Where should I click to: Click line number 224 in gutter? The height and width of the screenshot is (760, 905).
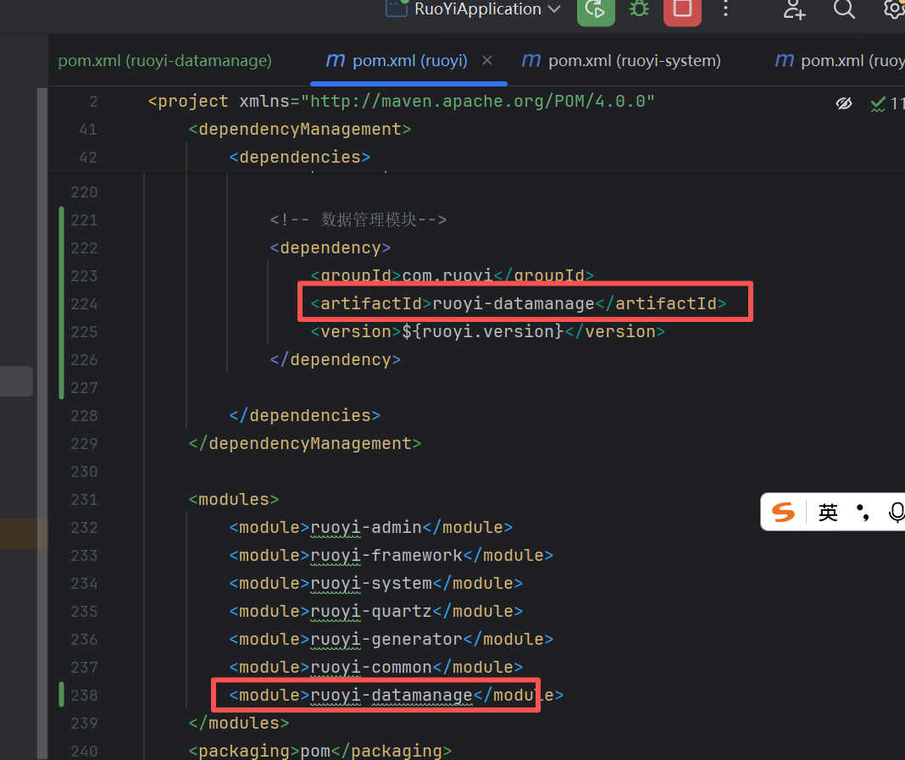point(84,304)
